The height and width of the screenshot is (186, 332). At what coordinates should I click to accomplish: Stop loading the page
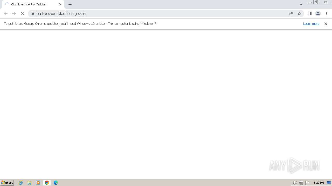click(x=22, y=13)
